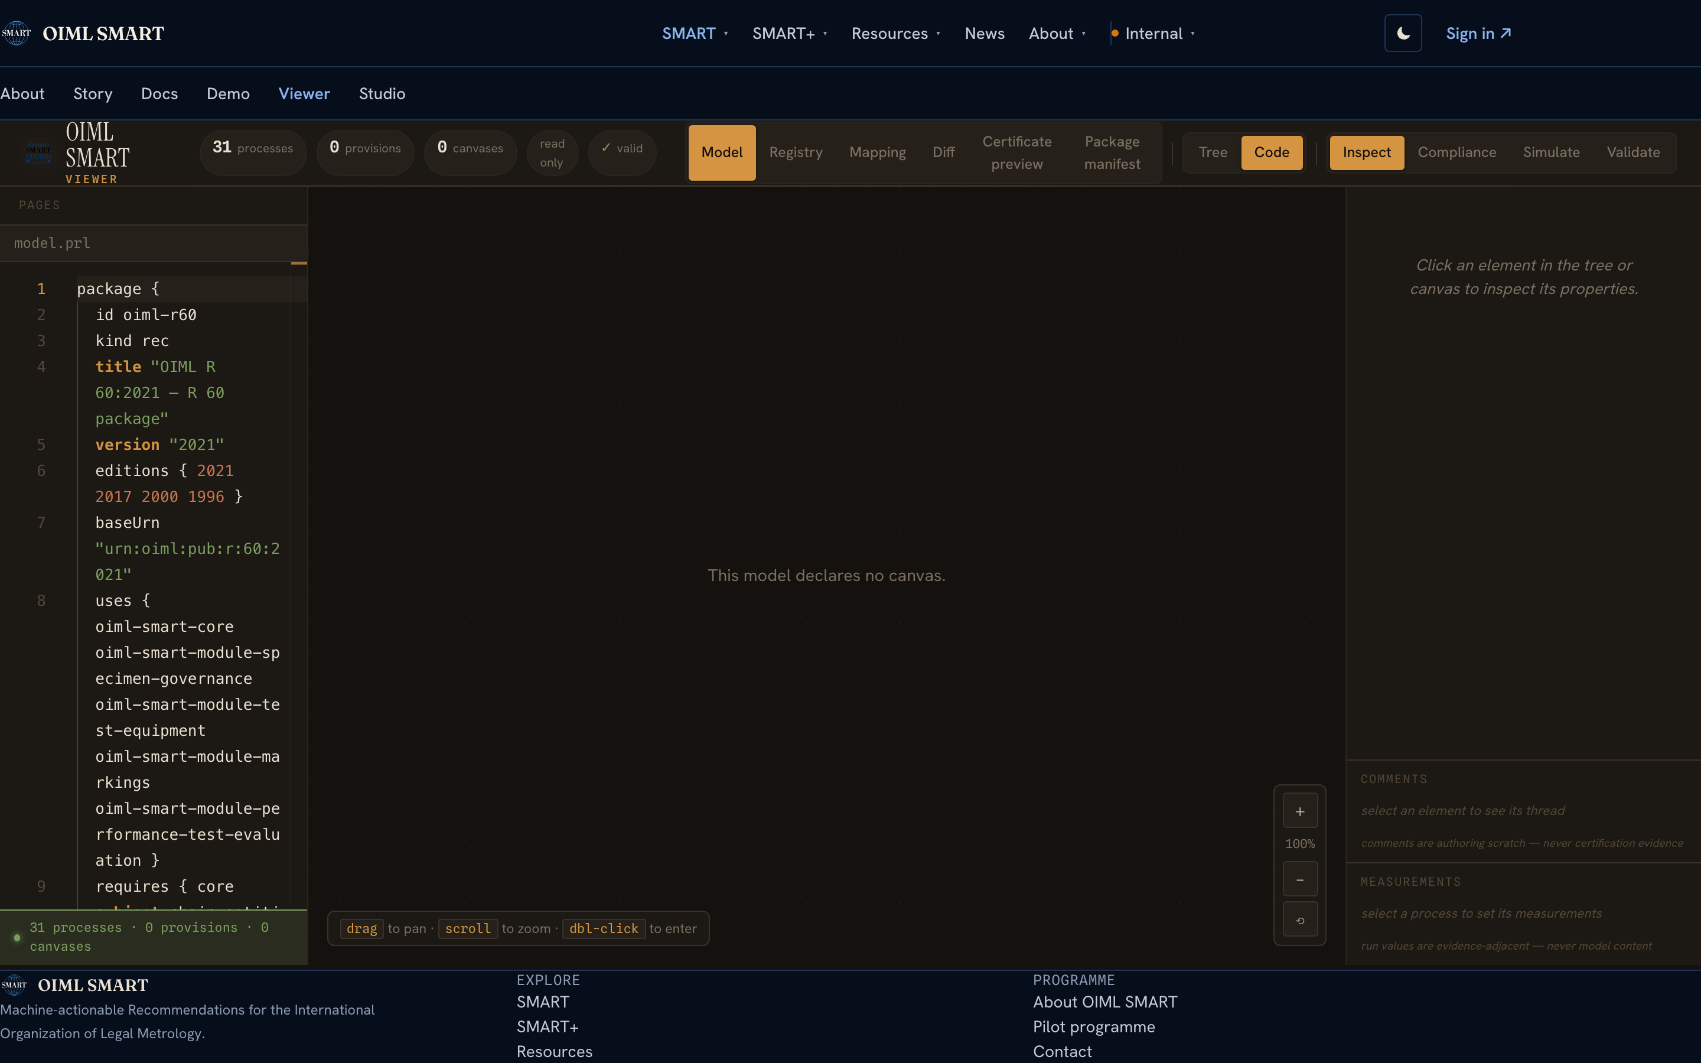Viewport: 1701px width, 1063px height.
Task: Switch right panel to Validate
Action: [x=1634, y=152]
